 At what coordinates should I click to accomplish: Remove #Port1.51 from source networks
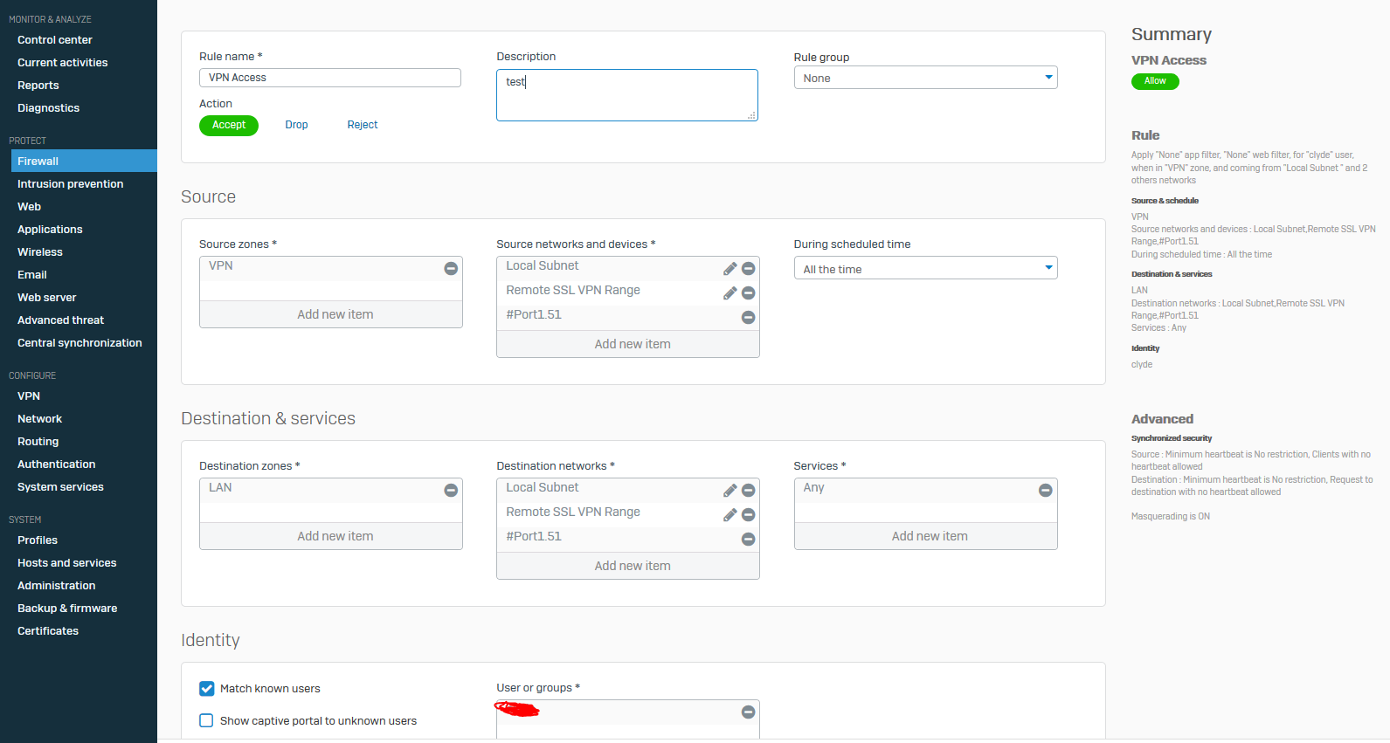pyautogui.click(x=748, y=318)
